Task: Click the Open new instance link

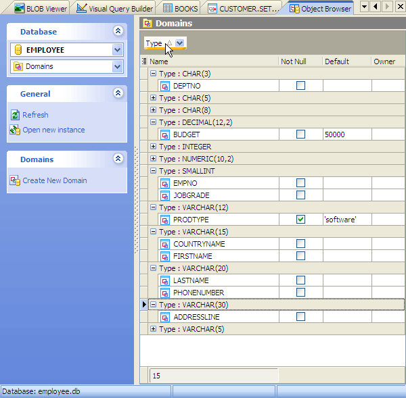Action: (53, 130)
